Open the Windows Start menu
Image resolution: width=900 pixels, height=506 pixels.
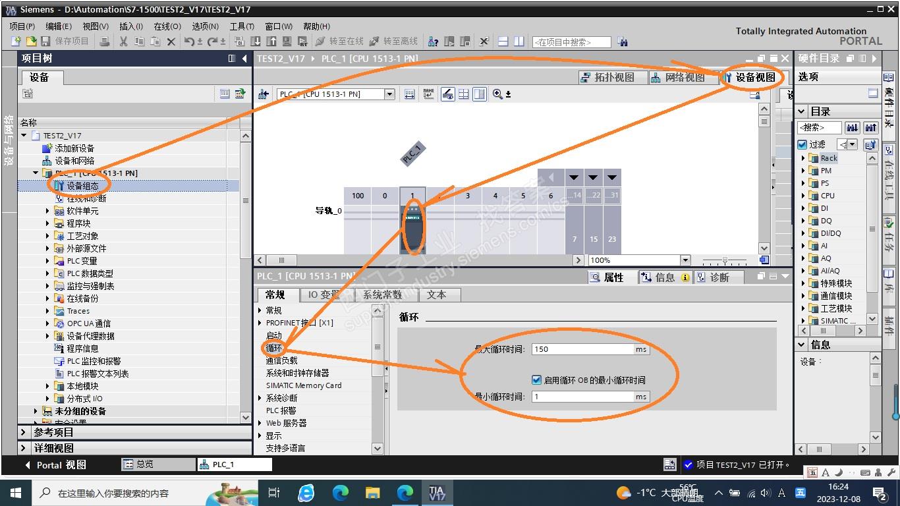(x=16, y=493)
